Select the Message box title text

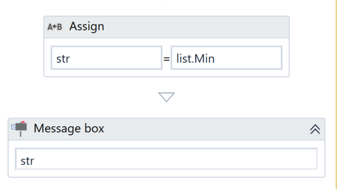[x=69, y=128]
